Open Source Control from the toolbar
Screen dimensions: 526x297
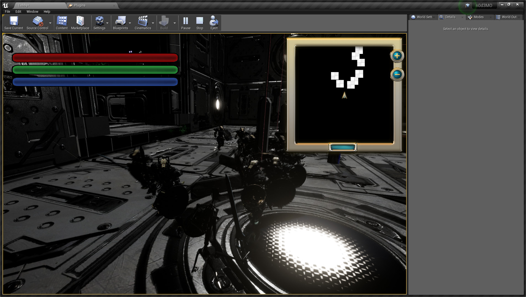point(37,23)
